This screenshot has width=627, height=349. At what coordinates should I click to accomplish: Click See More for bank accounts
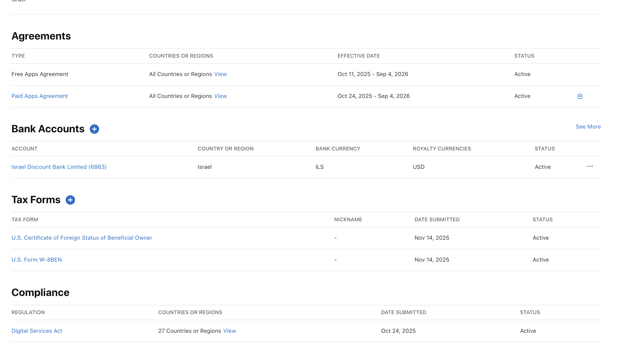tap(588, 127)
